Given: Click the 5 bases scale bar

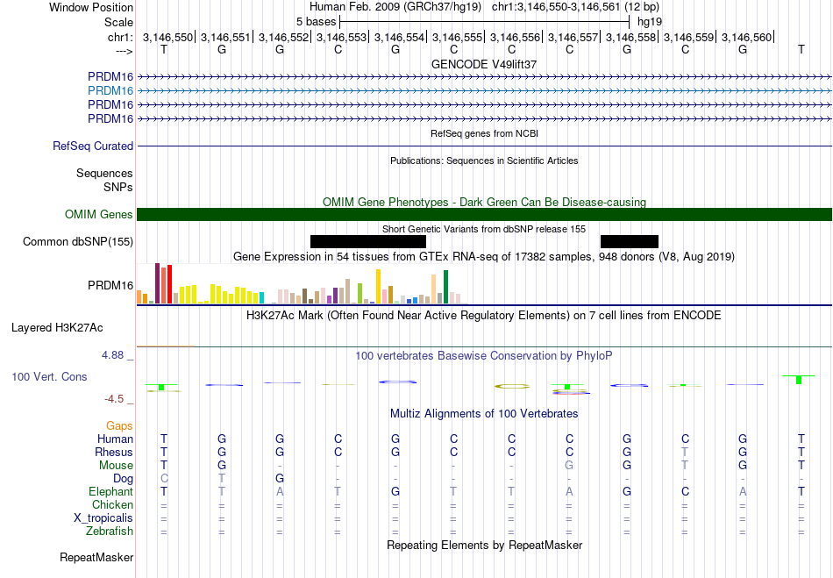Looking at the screenshot, I should [x=485, y=22].
